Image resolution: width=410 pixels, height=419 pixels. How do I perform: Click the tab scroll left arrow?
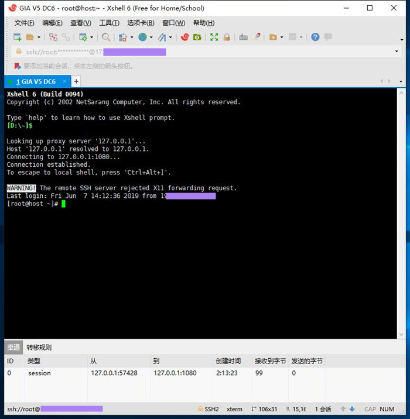tap(382, 81)
